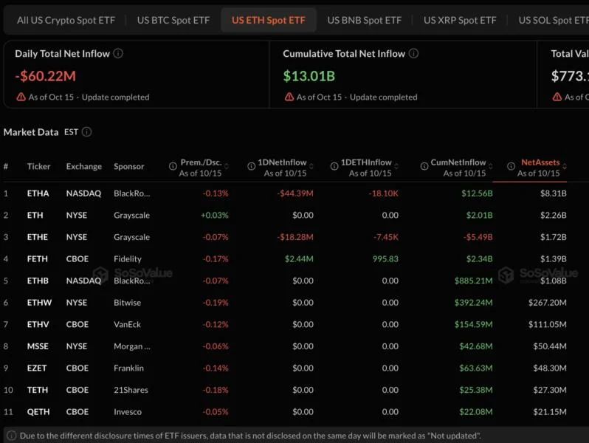This screenshot has width=589, height=443.
Task: Open the ETHE ticker row
Action: pos(285,237)
